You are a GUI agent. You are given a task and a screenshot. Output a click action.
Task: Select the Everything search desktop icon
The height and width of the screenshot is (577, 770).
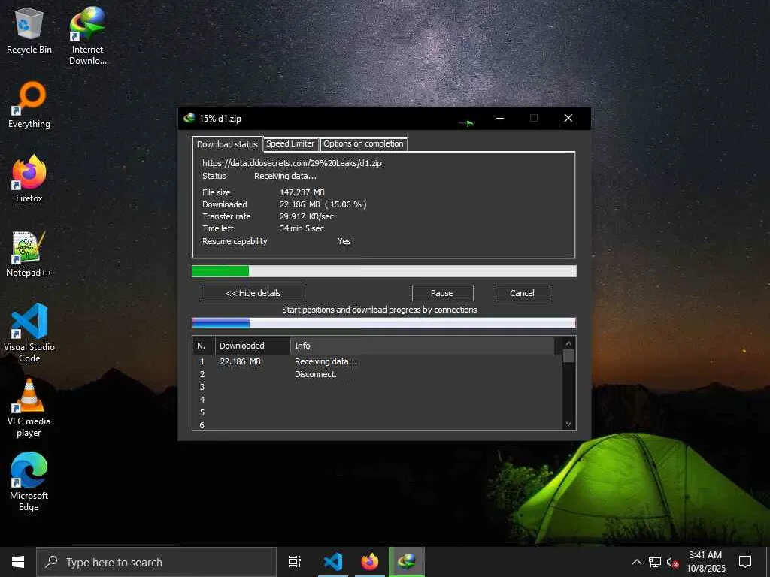click(x=29, y=104)
